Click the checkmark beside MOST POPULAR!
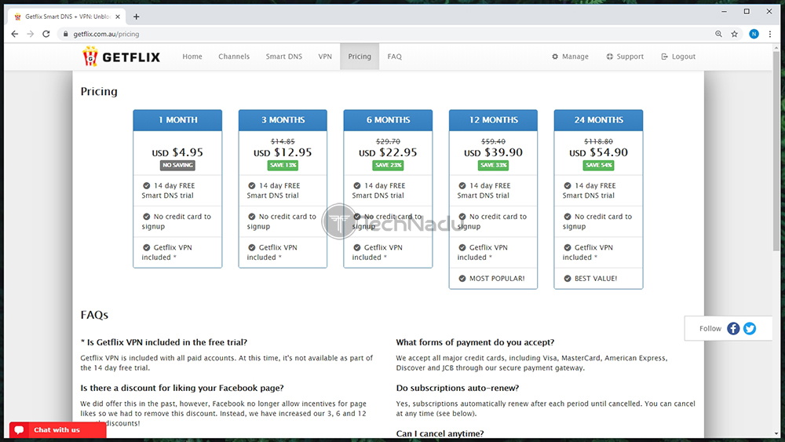Viewport: 785px width, 442px height. (x=462, y=279)
